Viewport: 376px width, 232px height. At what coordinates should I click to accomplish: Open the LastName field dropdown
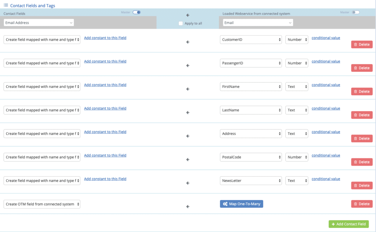(x=251, y=110)
